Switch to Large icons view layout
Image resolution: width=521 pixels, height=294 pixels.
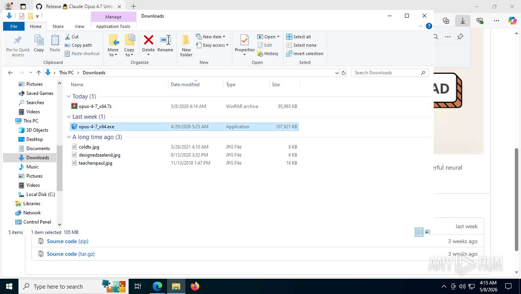[x=428, y=232]
